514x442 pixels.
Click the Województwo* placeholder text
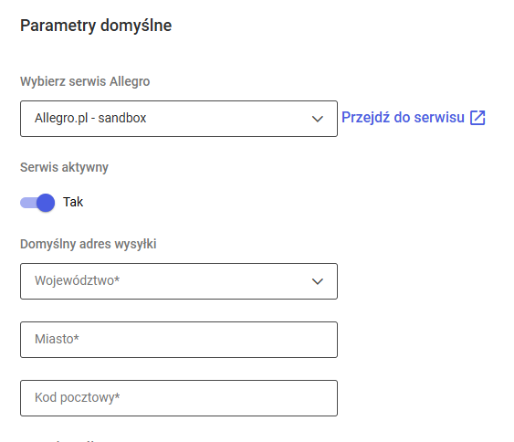(77, 280)
